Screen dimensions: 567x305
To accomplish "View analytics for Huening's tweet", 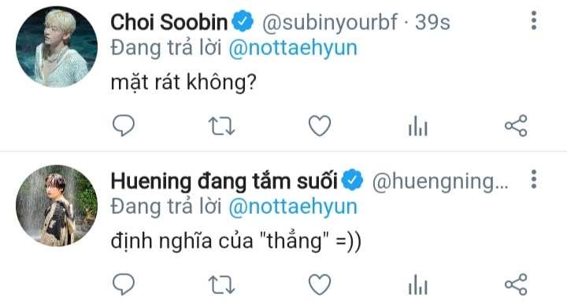I will click(418, 285).
